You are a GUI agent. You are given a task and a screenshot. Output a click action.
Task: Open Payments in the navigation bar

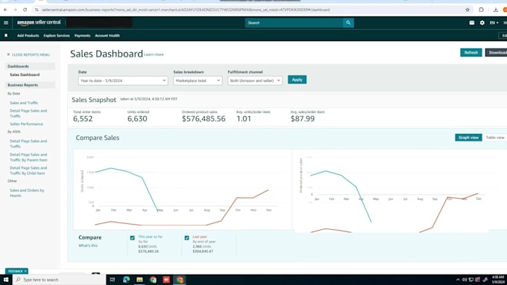click(82, 36)
